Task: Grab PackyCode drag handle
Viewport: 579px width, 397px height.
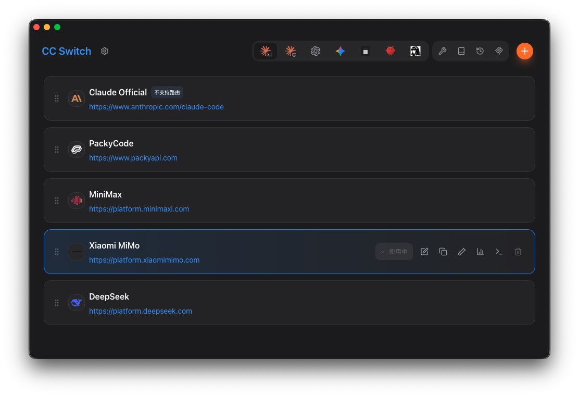Action: click(x=57, y=150)
